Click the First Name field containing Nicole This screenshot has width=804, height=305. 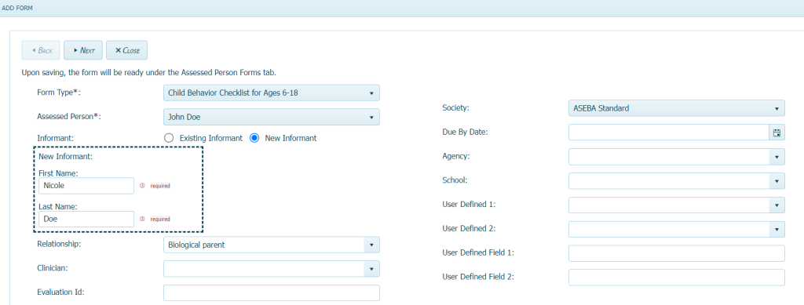(x=86, y=186)
